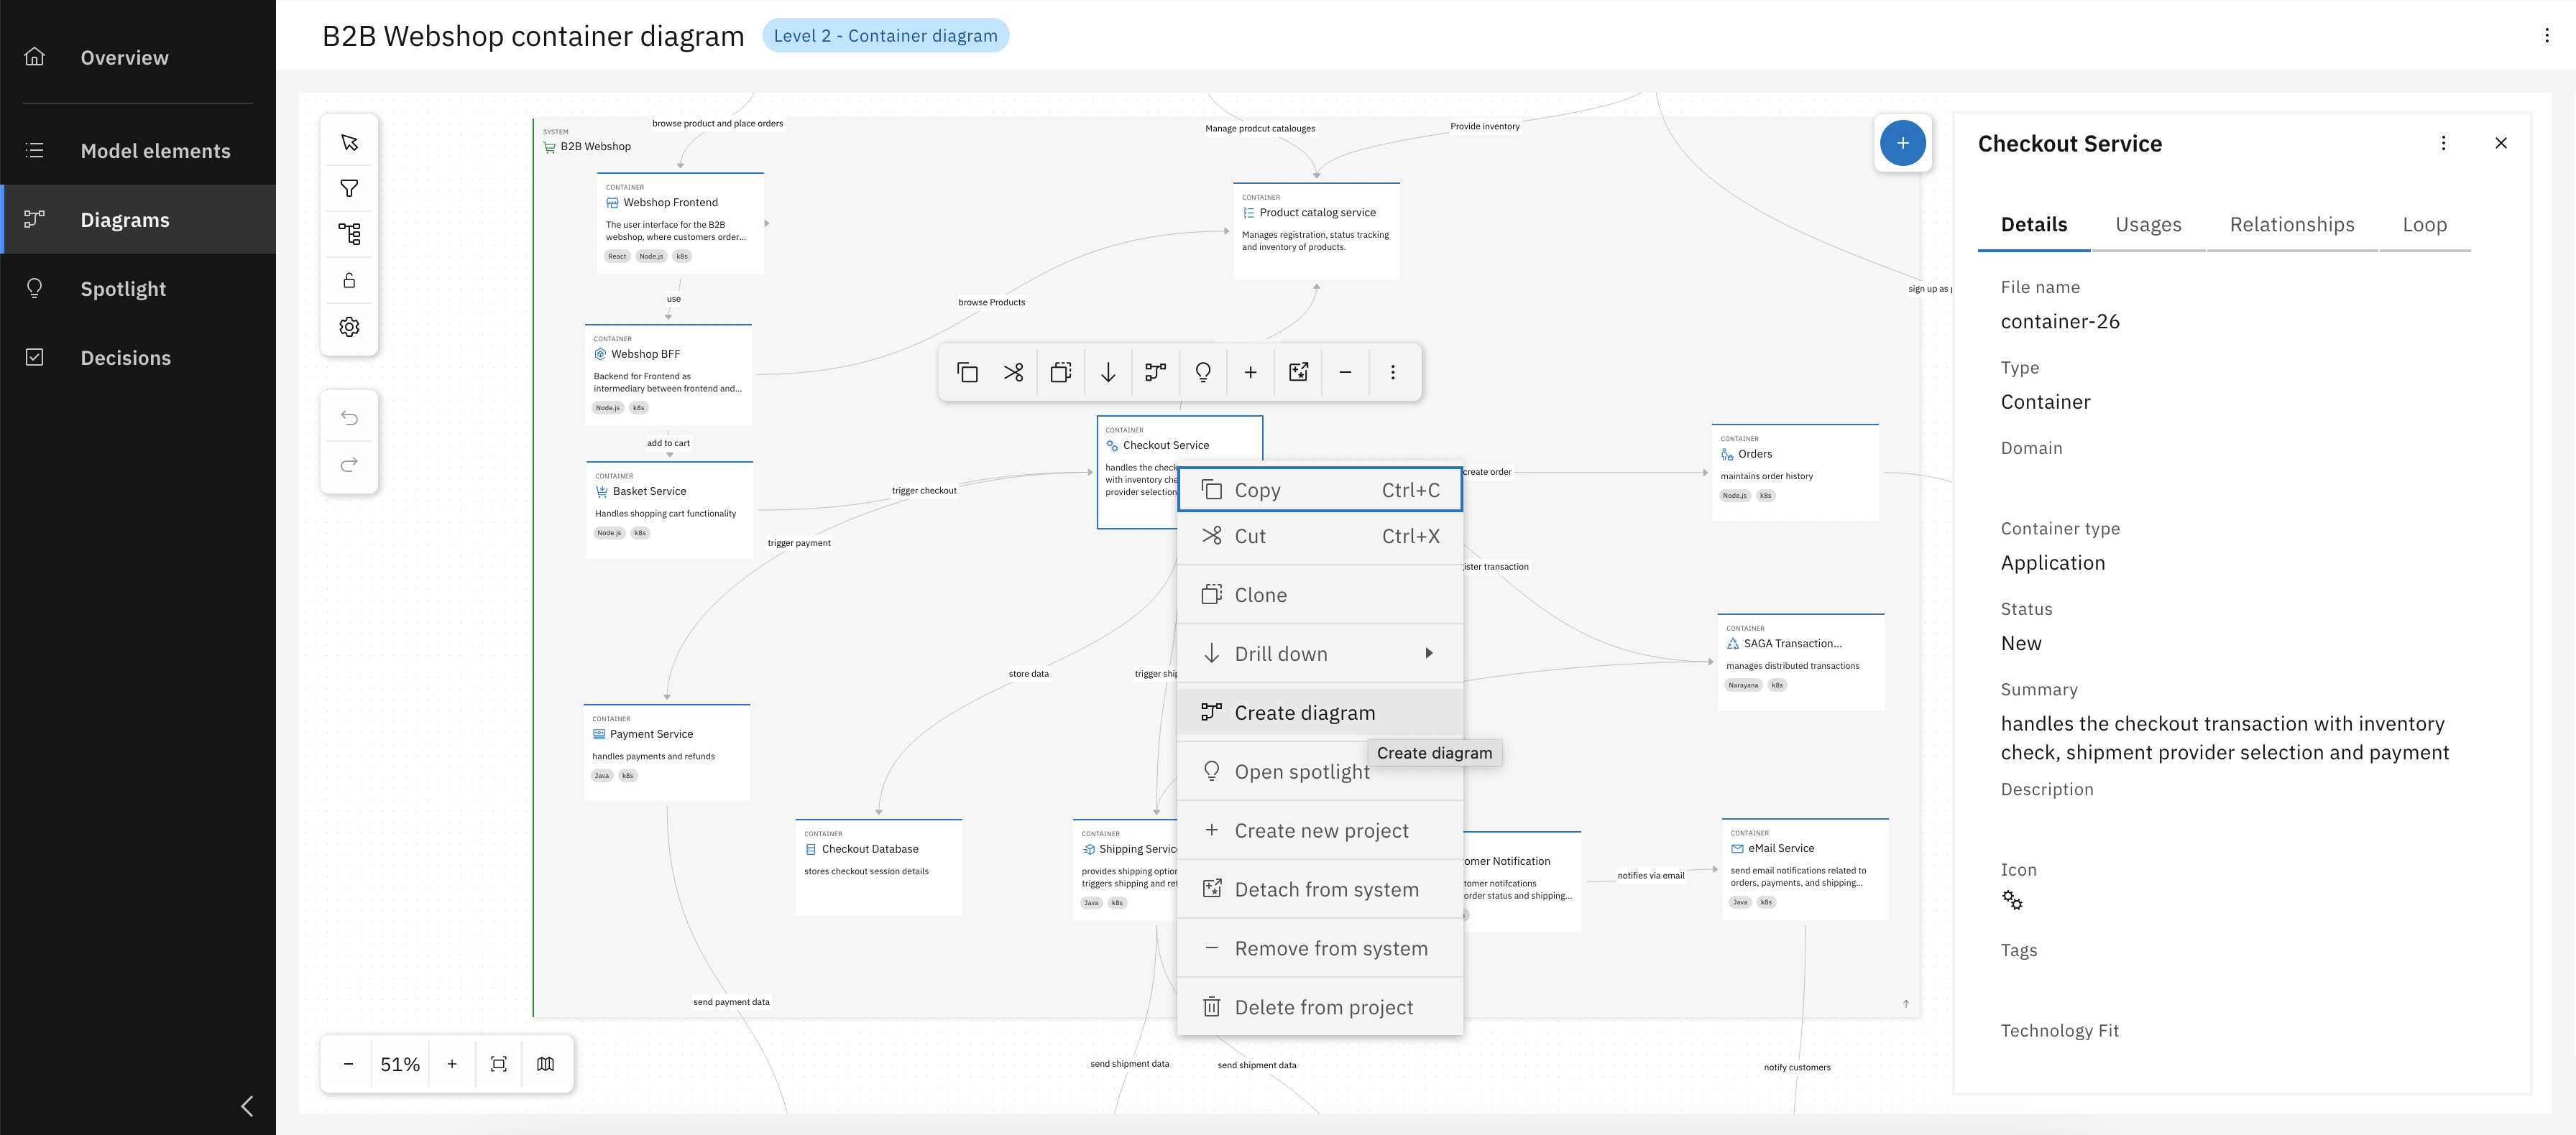Open Spotlight from the sidebar
The width and height of the screenshot is (2576, 1135).
click(123, 289)
